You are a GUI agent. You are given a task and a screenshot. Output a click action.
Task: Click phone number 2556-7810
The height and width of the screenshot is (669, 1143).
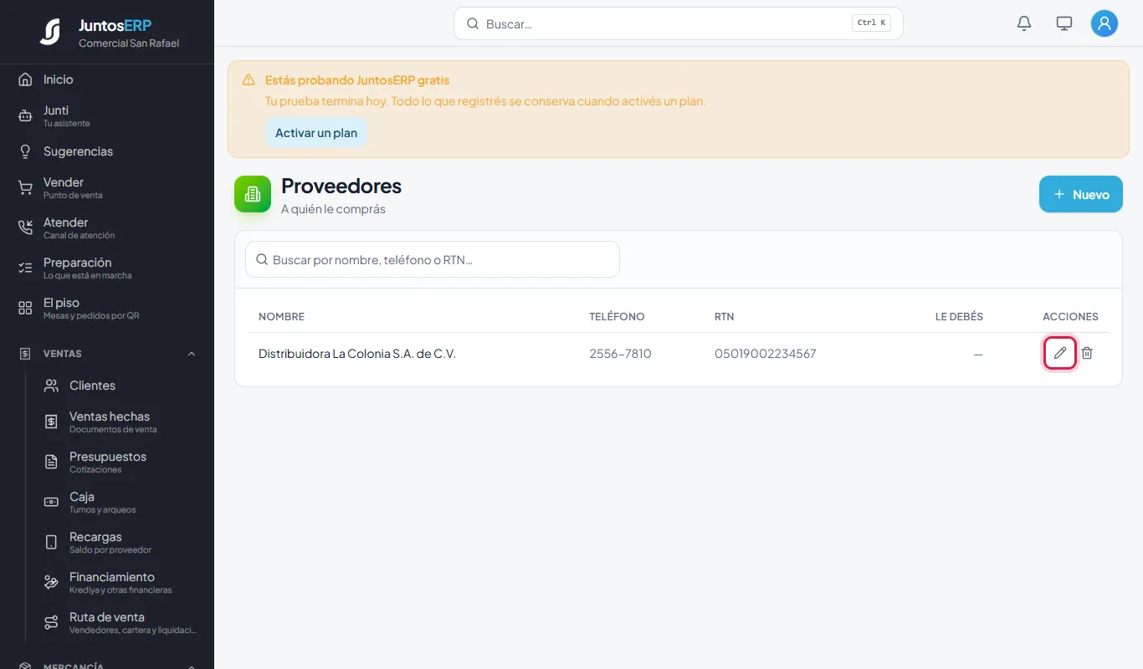click(x=620, y=354)
